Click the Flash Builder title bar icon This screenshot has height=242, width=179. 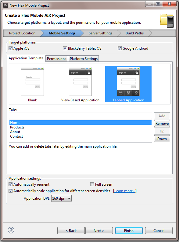(x=6, y=5)
